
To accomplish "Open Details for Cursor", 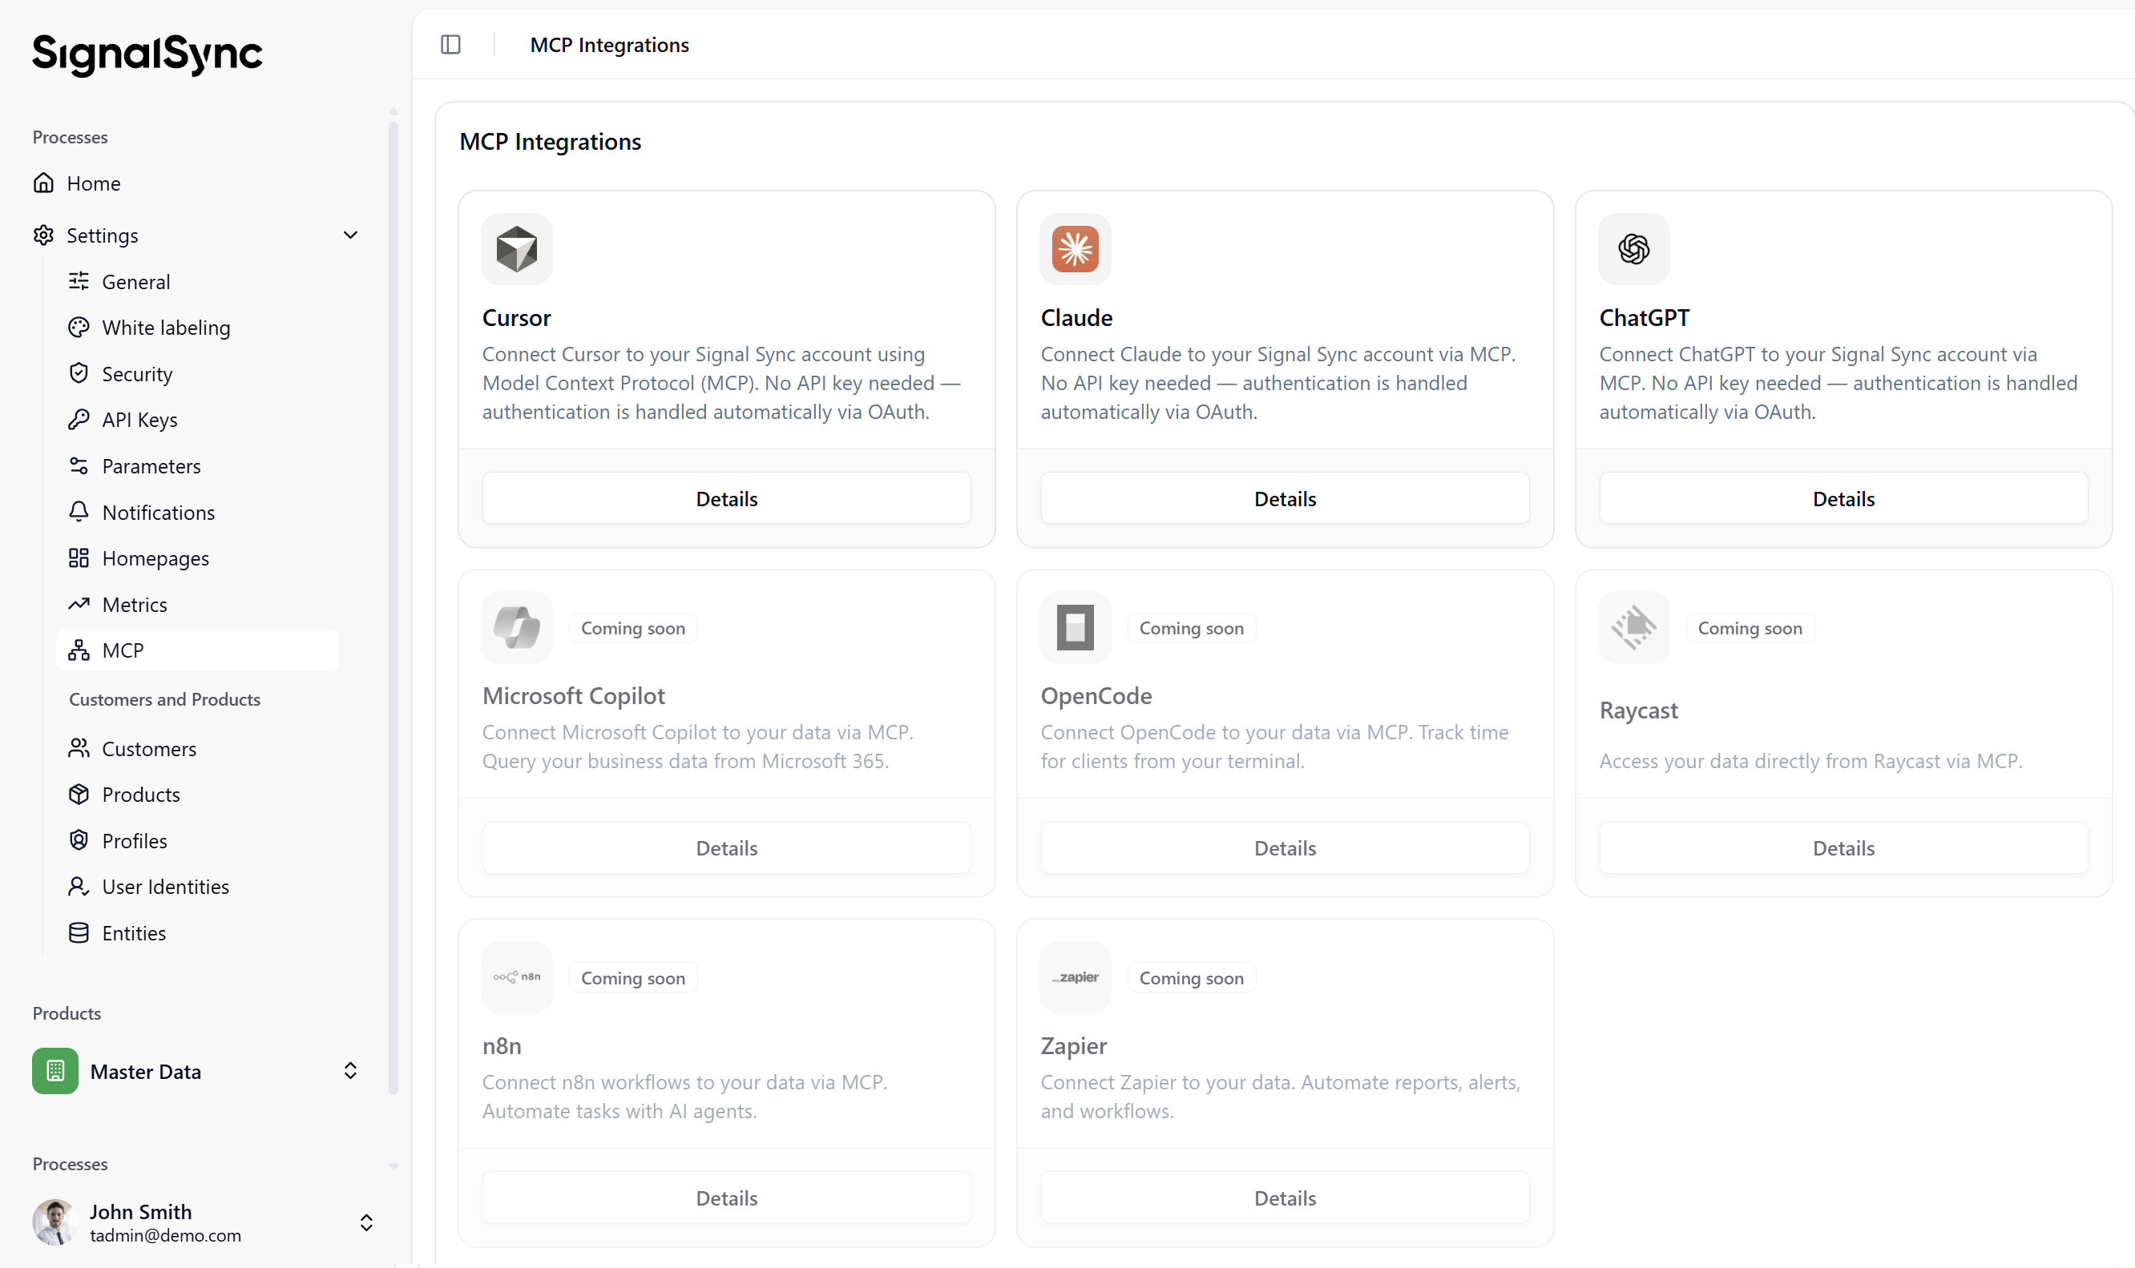I will click(x=726, y=498).
